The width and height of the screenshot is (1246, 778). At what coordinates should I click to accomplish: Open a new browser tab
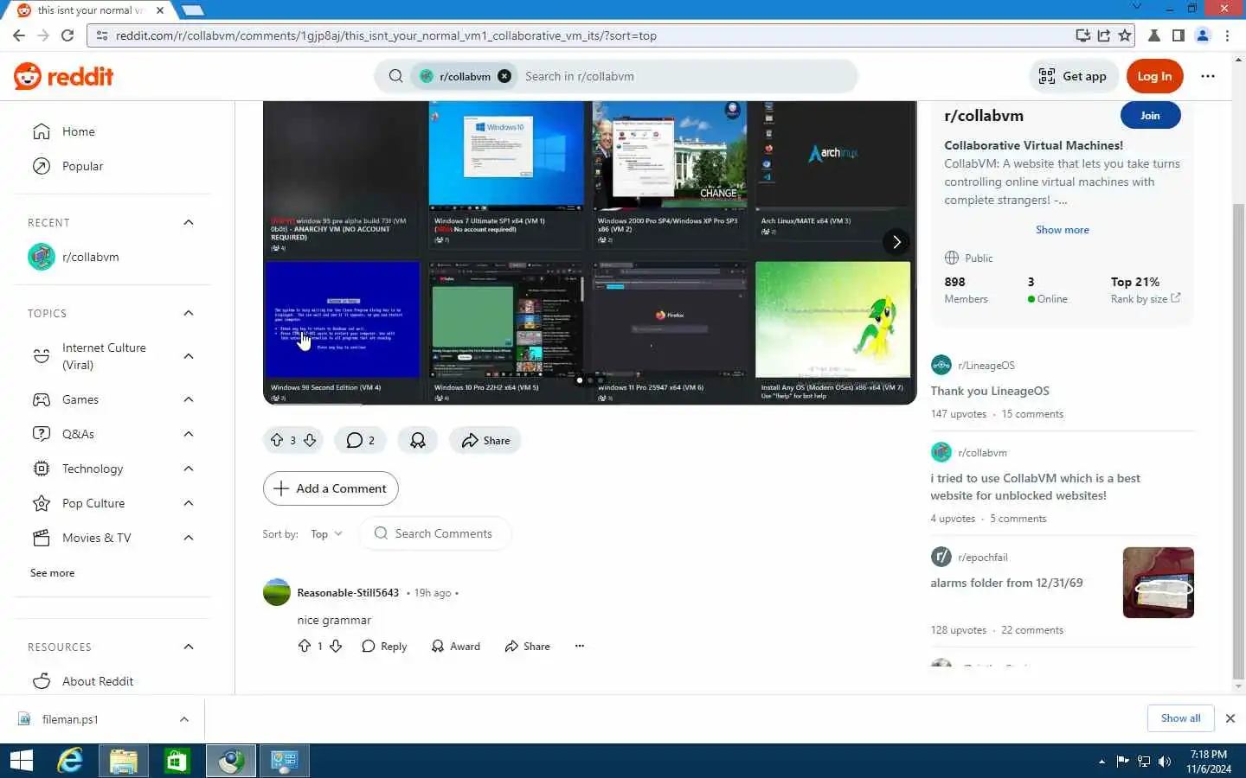[192, 10]
